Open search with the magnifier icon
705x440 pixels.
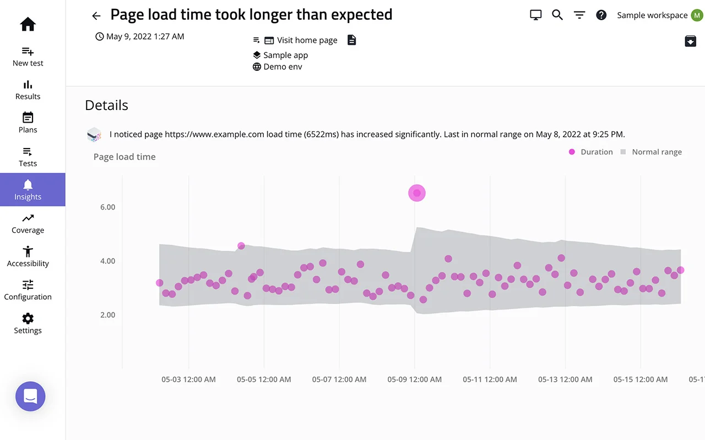tap(557, 15)
